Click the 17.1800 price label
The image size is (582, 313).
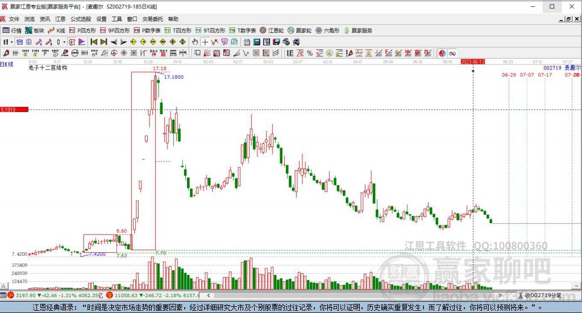click(174, 77)
